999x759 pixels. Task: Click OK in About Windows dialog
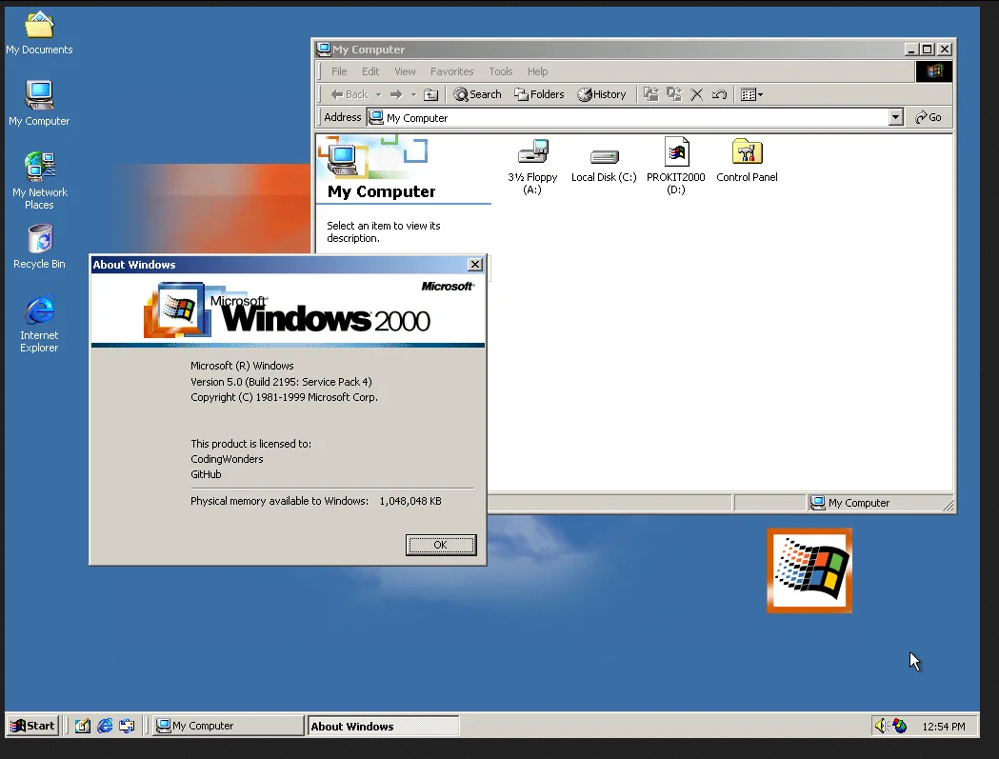click(440, 545)
